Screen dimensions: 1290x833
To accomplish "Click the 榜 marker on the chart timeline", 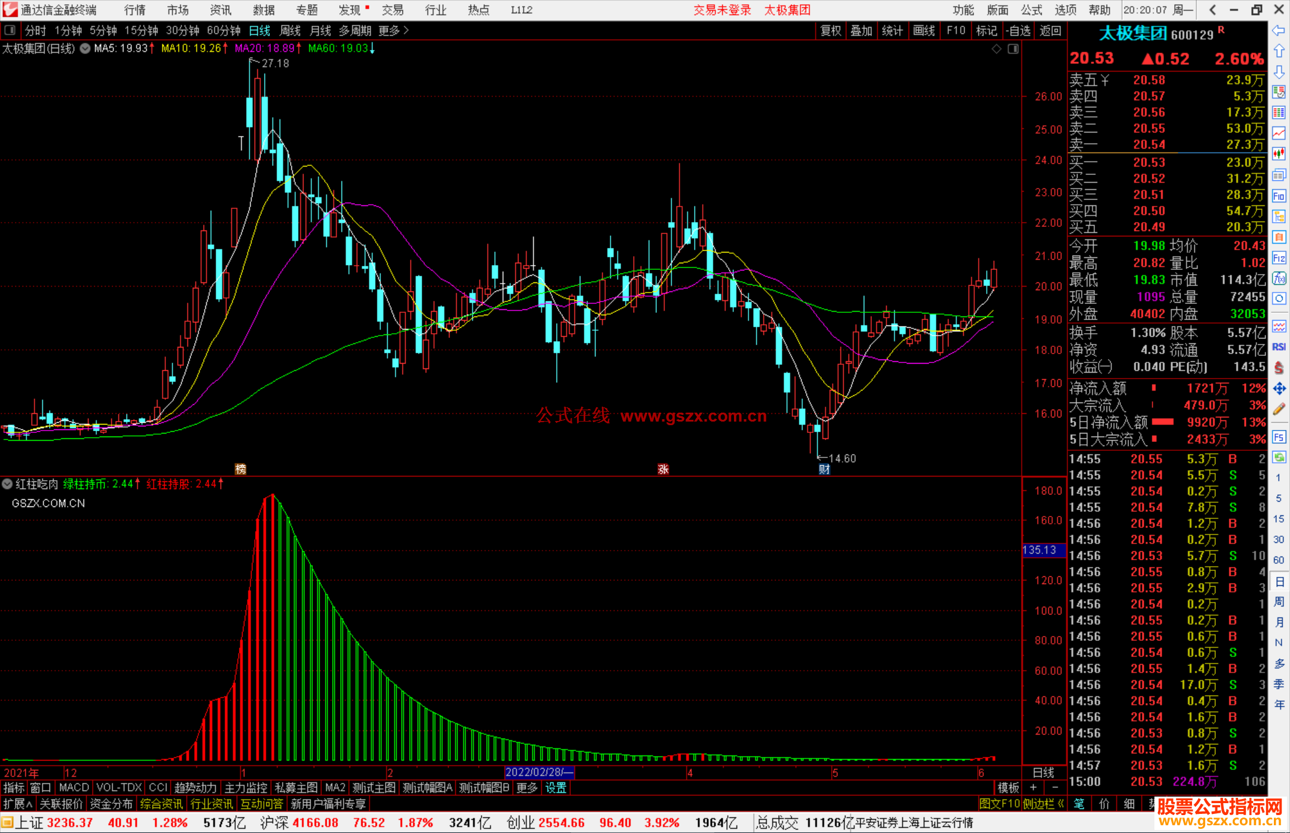I will (241, 469).
